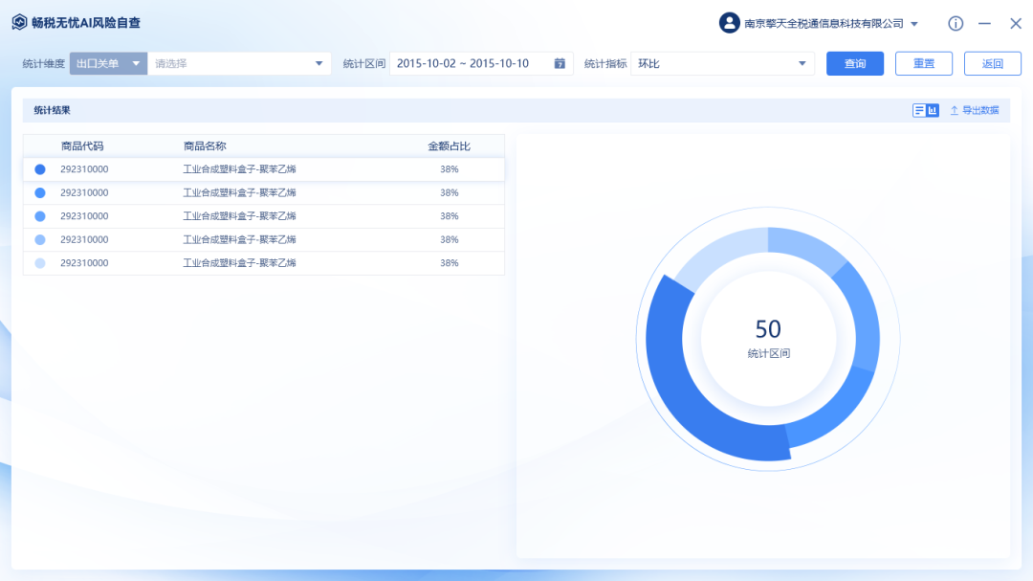Switch to list view icon
The height and width of the screenshot is (581, 1033).
coord(919,110)
